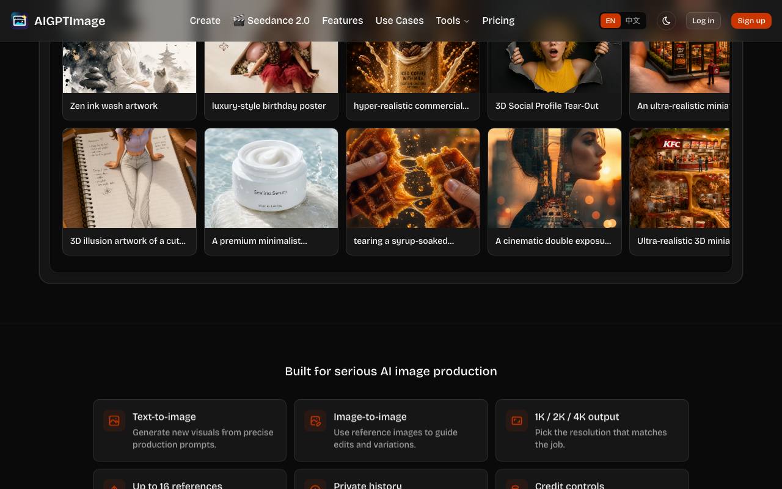Click the Text-to-image feature icon

(114, 421)
